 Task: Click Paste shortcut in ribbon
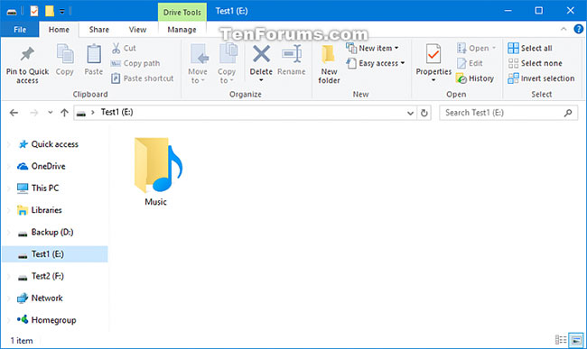[143, 78]
